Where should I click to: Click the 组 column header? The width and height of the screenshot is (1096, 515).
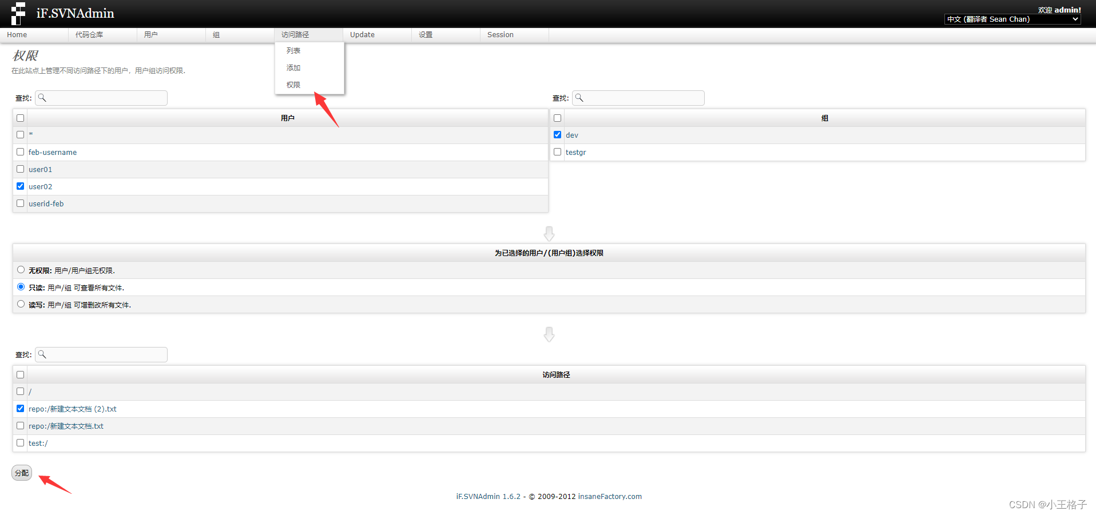825,118
